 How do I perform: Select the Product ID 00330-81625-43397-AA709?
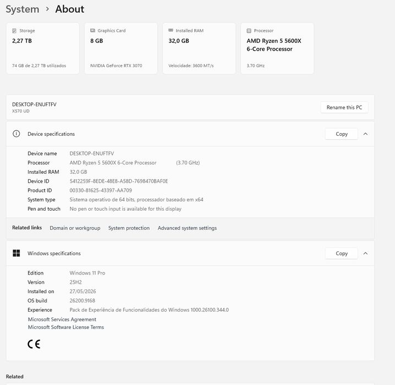point(101,190)
